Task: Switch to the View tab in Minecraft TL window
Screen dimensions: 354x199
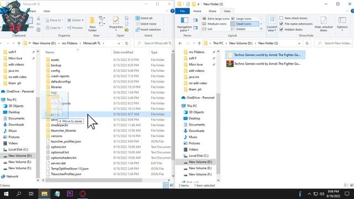Action: 46,11
